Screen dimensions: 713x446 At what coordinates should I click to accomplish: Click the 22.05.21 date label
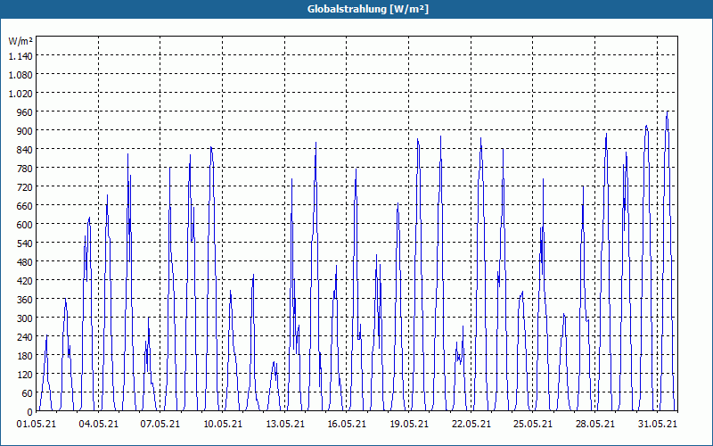pyautogui.click(x=471, y=424)
